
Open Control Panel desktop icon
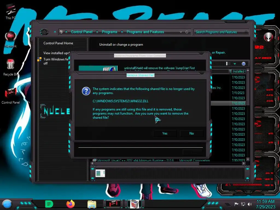11,96
